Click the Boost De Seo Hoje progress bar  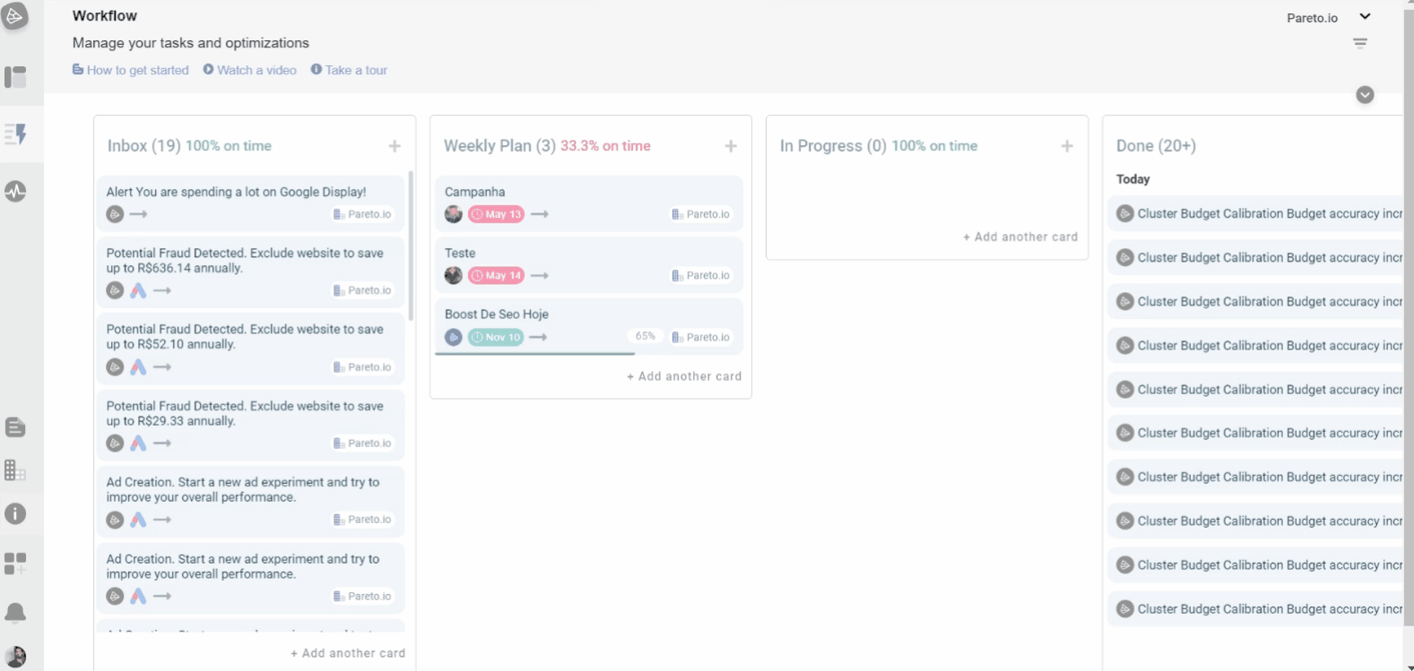coord(534,354)
